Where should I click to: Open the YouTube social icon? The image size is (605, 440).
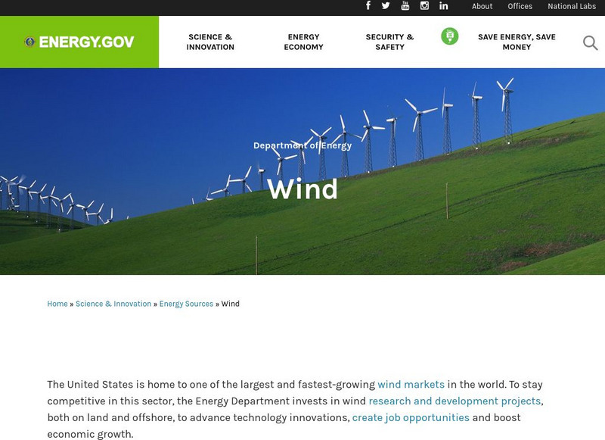(x=405, y=5)
